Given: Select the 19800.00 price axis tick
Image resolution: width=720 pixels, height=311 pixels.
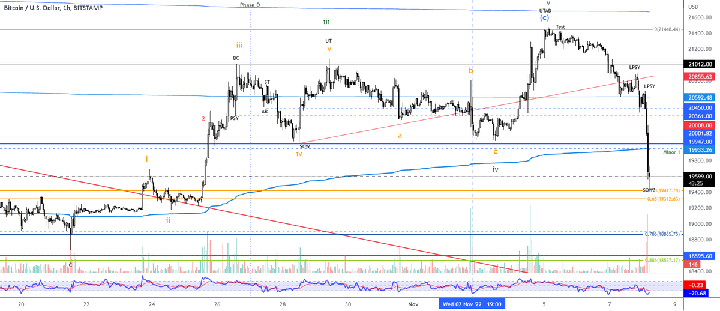Looking at the screenshot, I should (x=700, y=160).
